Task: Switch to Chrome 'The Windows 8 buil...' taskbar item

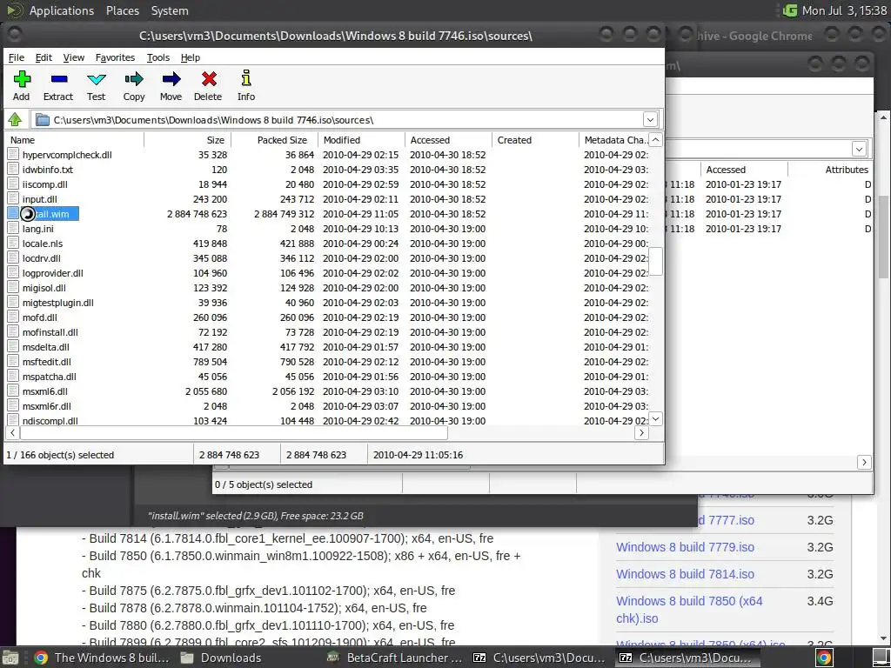Action: pos(101,658)
